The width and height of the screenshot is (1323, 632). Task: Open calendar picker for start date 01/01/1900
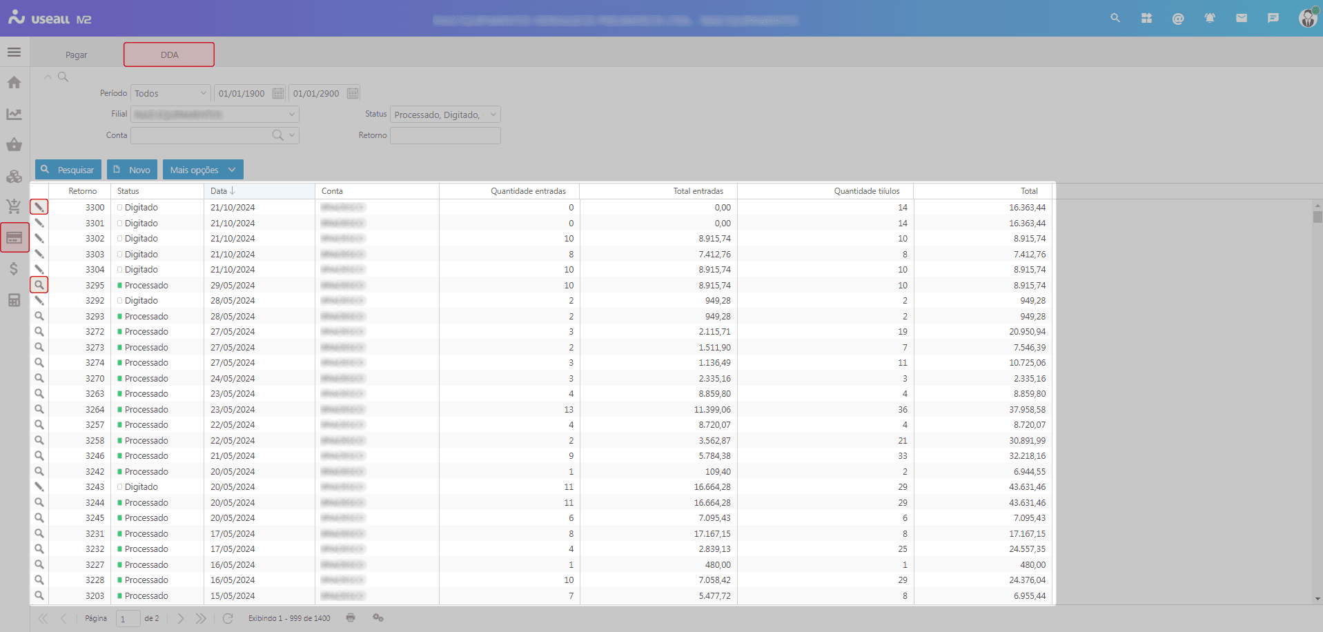click(x=278, y=93)
